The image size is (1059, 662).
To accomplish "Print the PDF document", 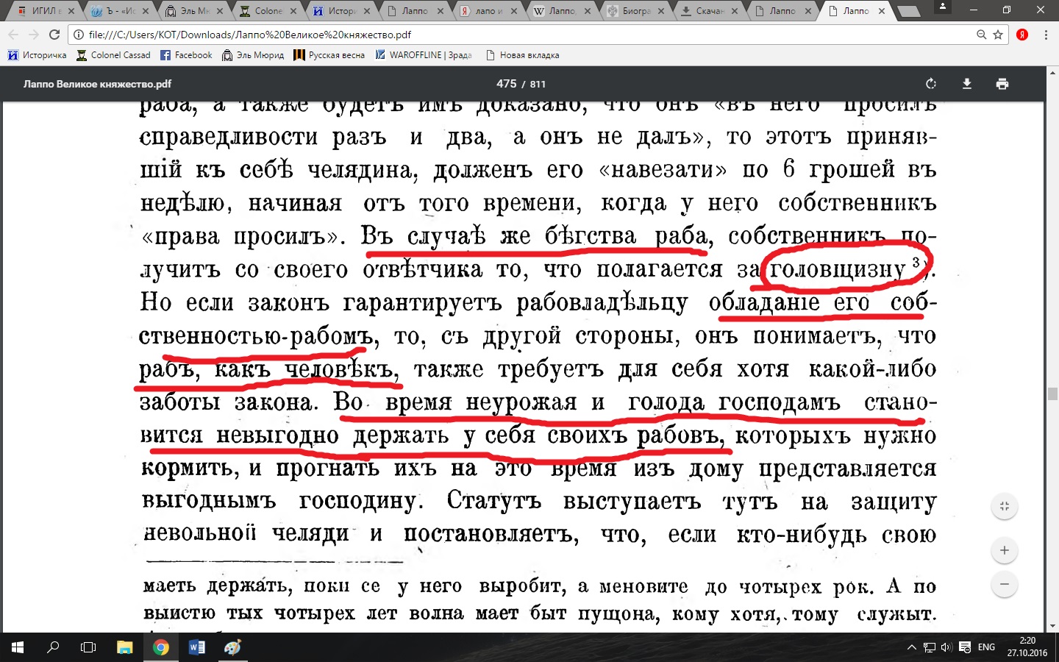I will 1002,84.
